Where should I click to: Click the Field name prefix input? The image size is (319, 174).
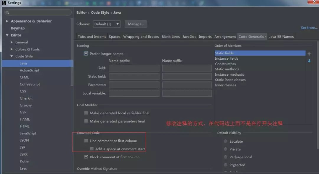click(x=134, y=68)
